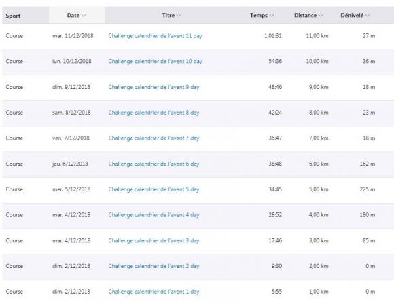Sort by the Dénivelé column arrow

pos(367,16)
